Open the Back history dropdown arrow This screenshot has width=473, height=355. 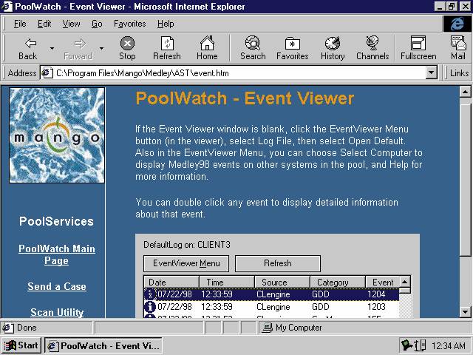pos(52,48)
